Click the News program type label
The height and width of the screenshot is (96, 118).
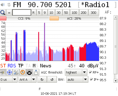click(46, 66)
